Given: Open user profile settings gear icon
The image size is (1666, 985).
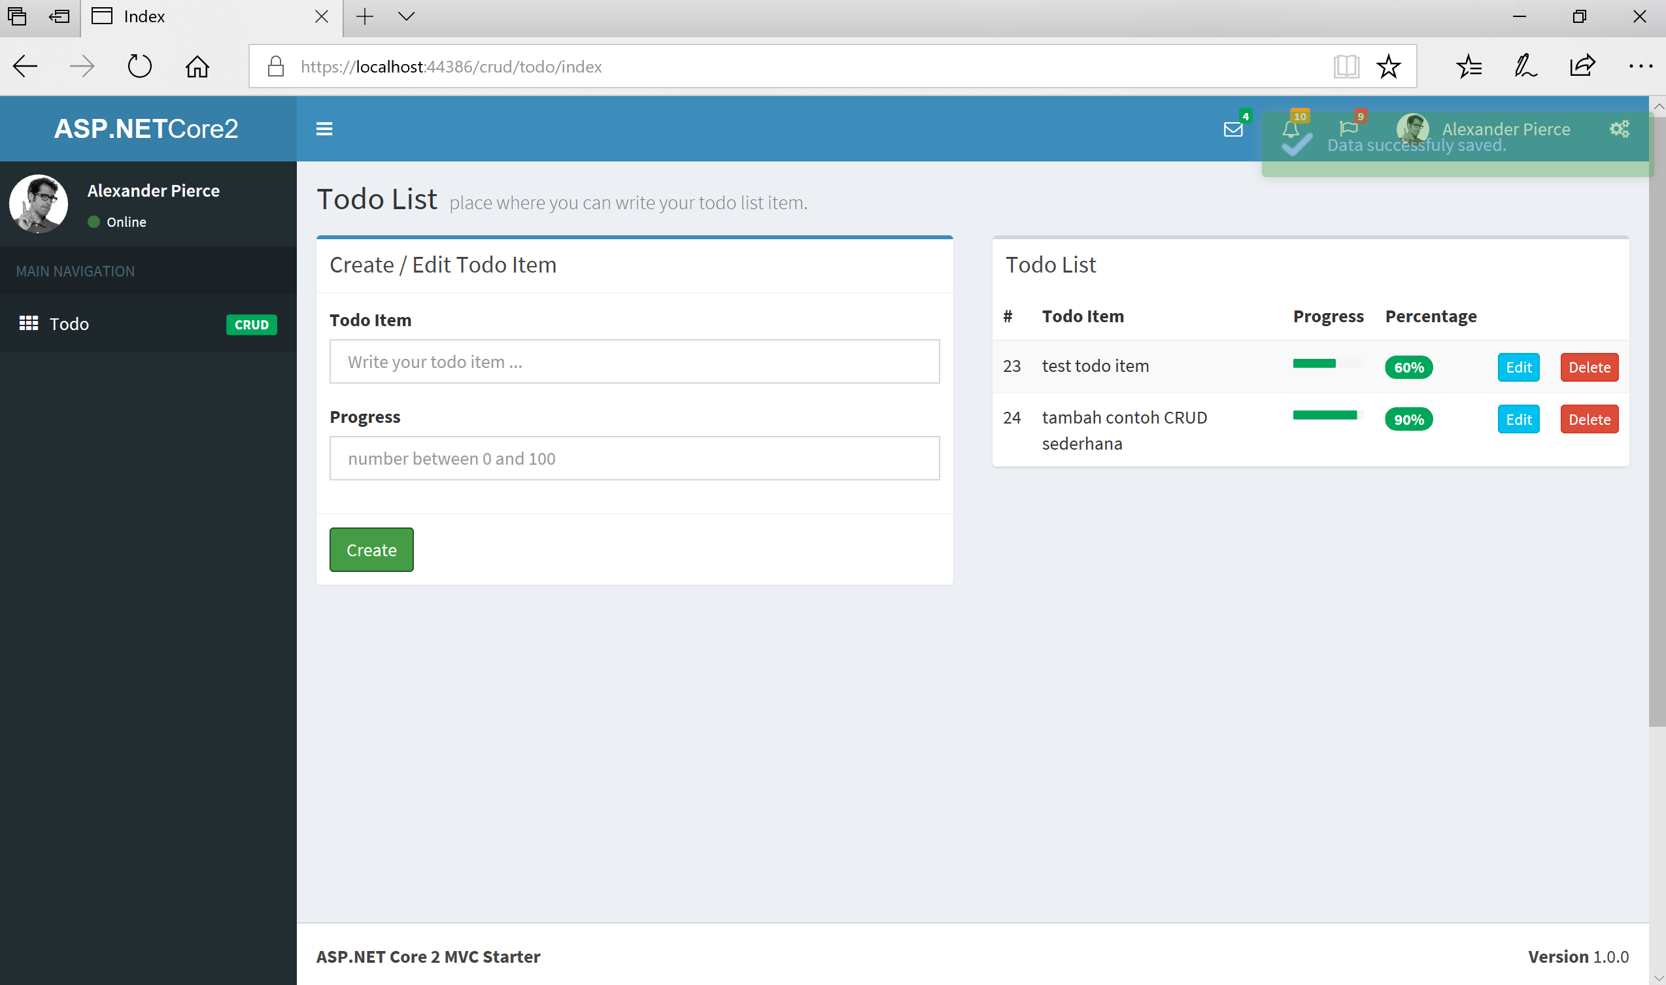Looking at the screenshot, I should 1622,129.
